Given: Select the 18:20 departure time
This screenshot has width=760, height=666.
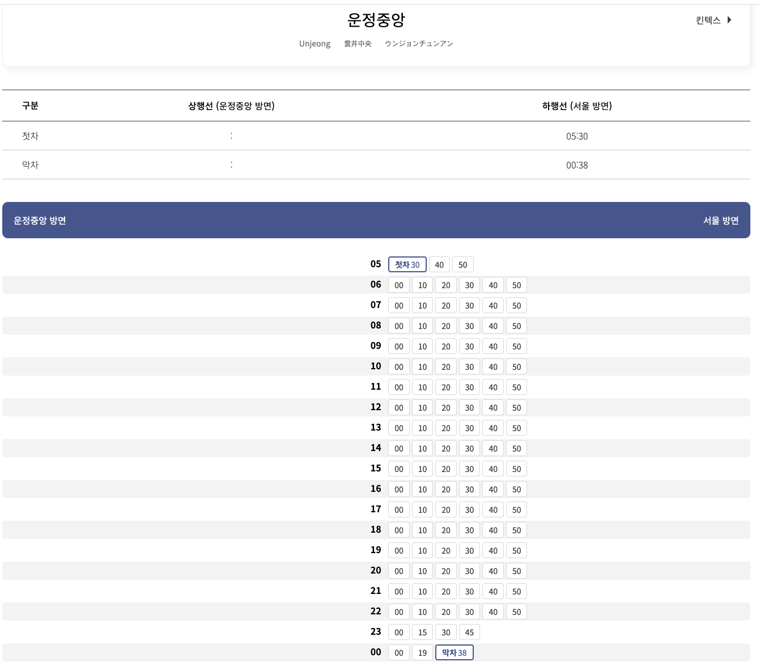Looking at the screenshot, I should coord(445,530).
